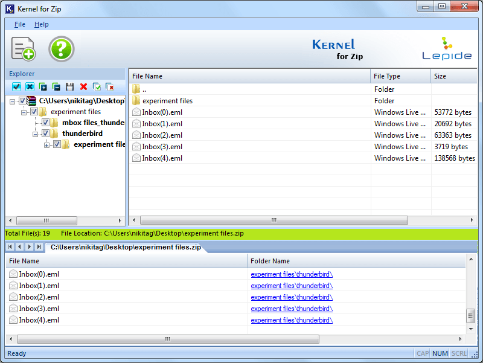Sort by File Name column in lower list
Image resolution: width=483 pixels, height=363 pixels.
coord(127,261)
